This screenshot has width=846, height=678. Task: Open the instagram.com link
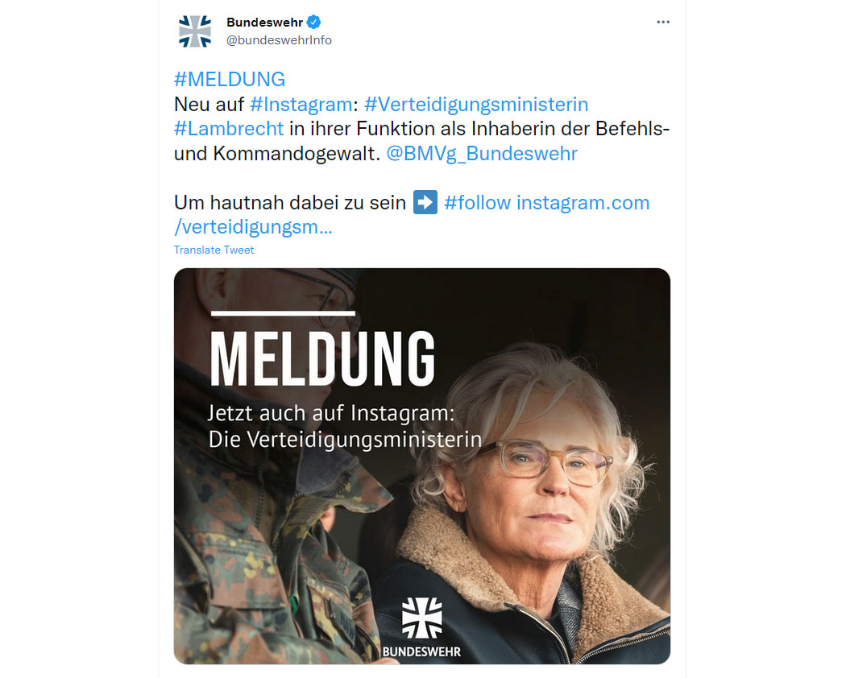(x=583, y=203)
